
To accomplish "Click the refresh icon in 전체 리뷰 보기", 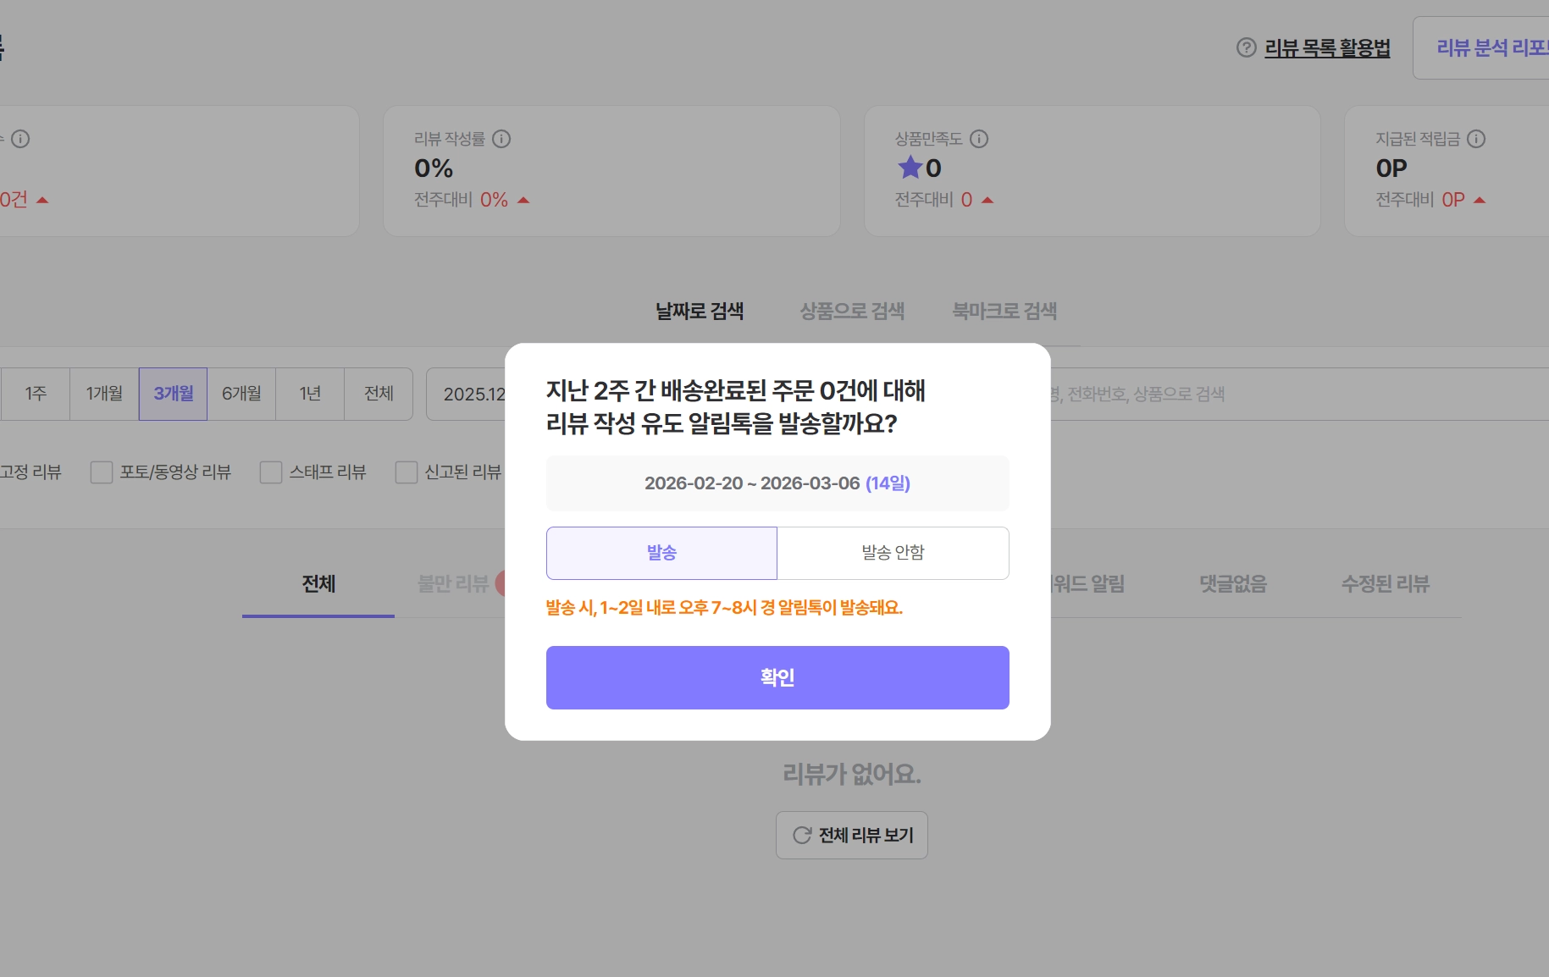I will pyautogui.click(x=801, y=836).
